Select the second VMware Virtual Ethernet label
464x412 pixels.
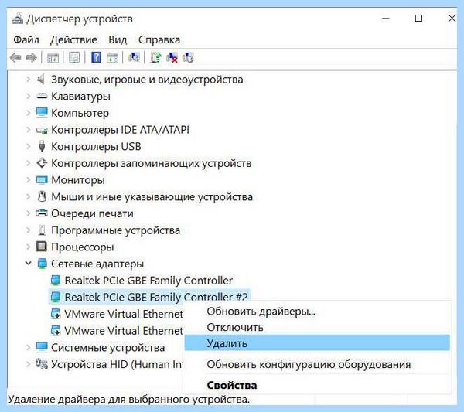[x=124, y=330]
